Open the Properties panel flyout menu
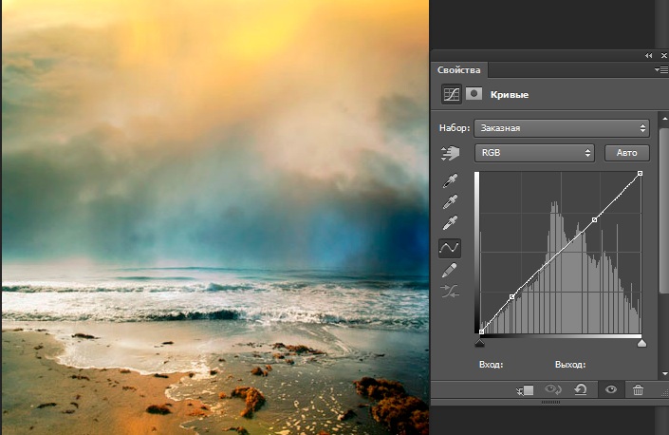 660,70
